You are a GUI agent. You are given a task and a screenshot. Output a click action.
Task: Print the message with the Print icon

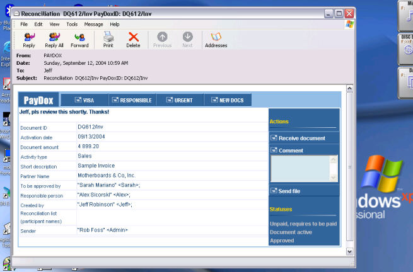(x=108, y=37)
